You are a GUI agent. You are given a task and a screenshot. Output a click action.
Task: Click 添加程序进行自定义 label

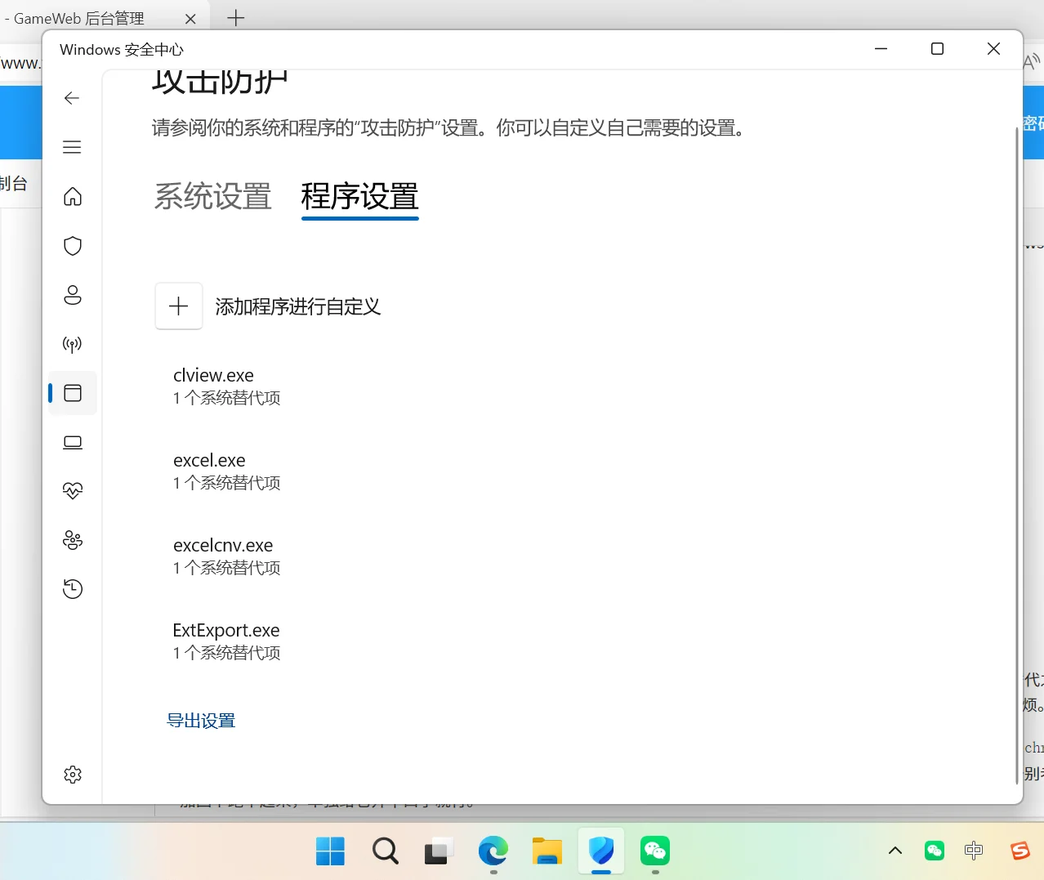click(x=298, y=306)
